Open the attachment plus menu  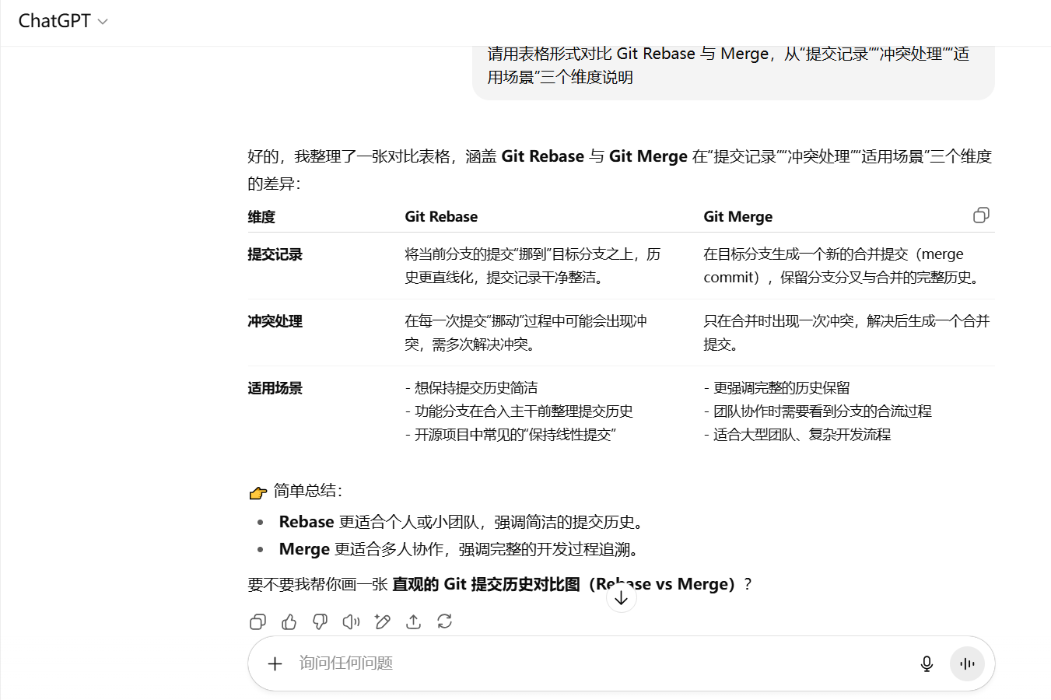click(x=275, y=663)
